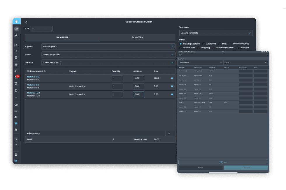The height and width of the screenshot is (190, 286).
Task: Select the wrench tool icon in the sidebar
Action: tap(16, 36)
